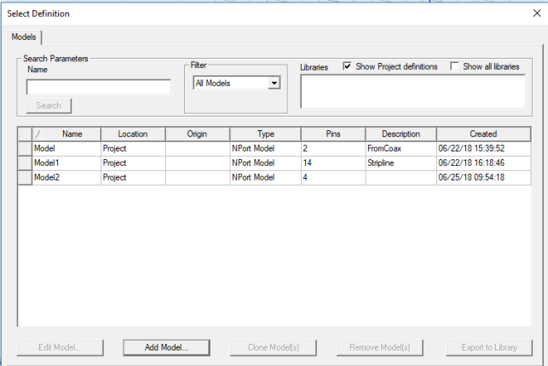Click the Origin column header
The height and width of the screenshot is (366, 548).
coord(197,134)
